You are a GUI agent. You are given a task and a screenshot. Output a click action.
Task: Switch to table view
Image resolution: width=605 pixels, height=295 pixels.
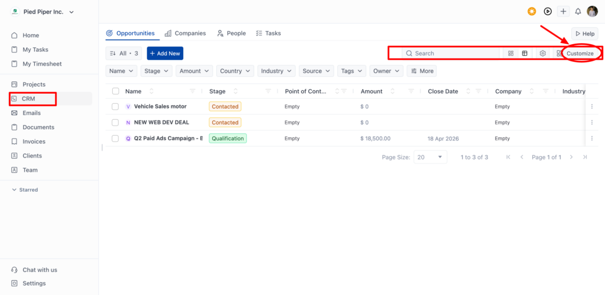pyautogui.click(x=525, y=54)
